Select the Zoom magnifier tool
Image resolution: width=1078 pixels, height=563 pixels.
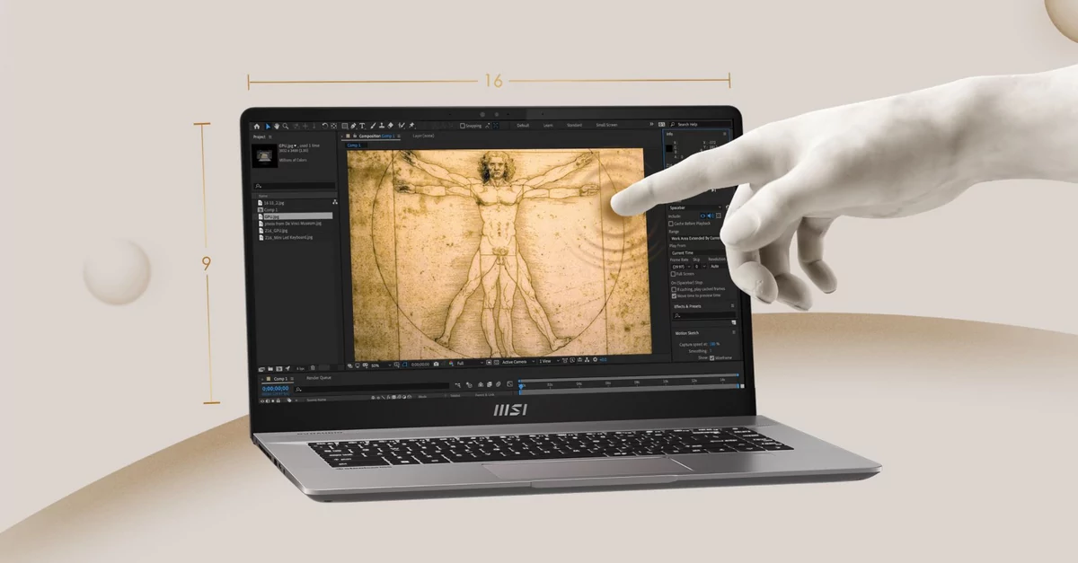click(286, 126)
